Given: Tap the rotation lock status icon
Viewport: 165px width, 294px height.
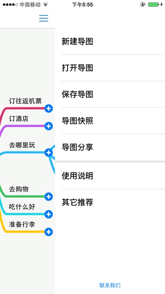Looking at the screenshot, I should tap(143, 4).
